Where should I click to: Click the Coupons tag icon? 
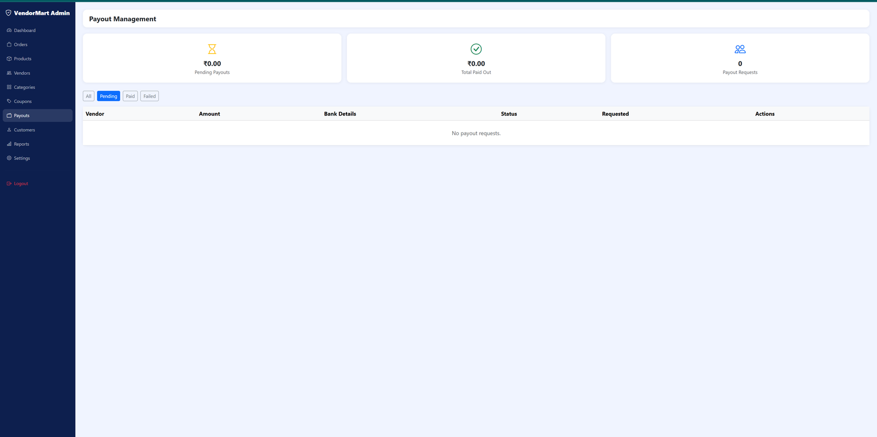tap(9, 101)
